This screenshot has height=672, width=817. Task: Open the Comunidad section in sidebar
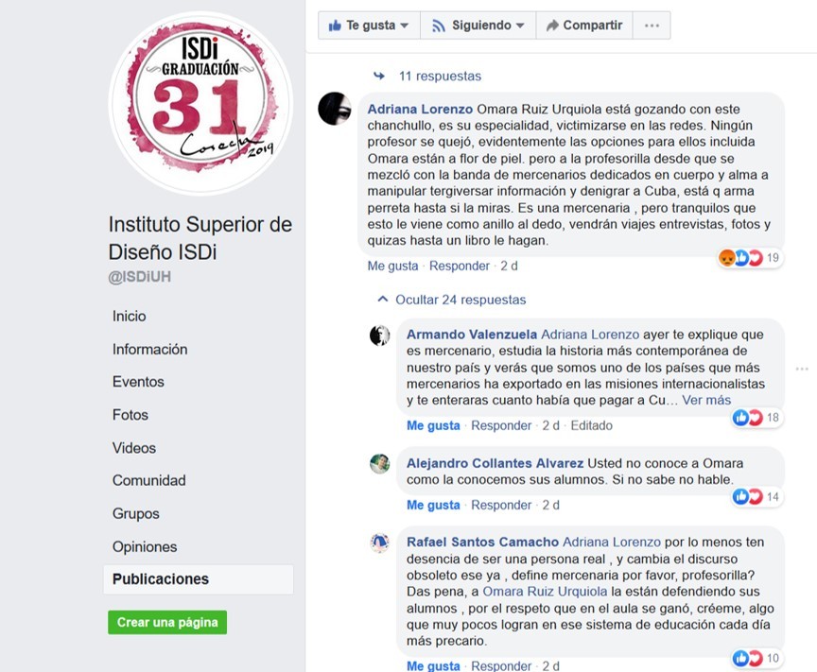(x=149, y=480)
